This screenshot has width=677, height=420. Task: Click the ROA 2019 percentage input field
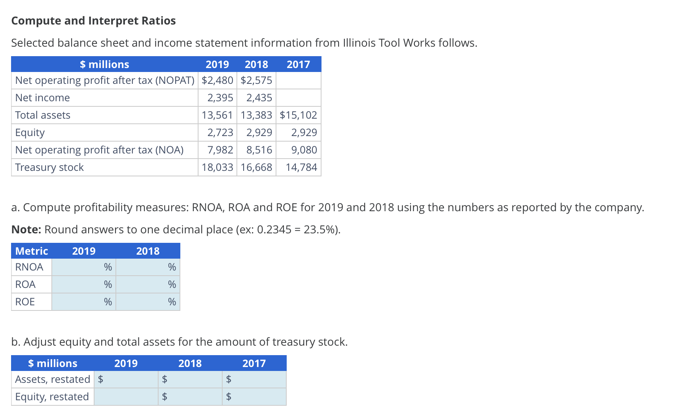[83, 284]
